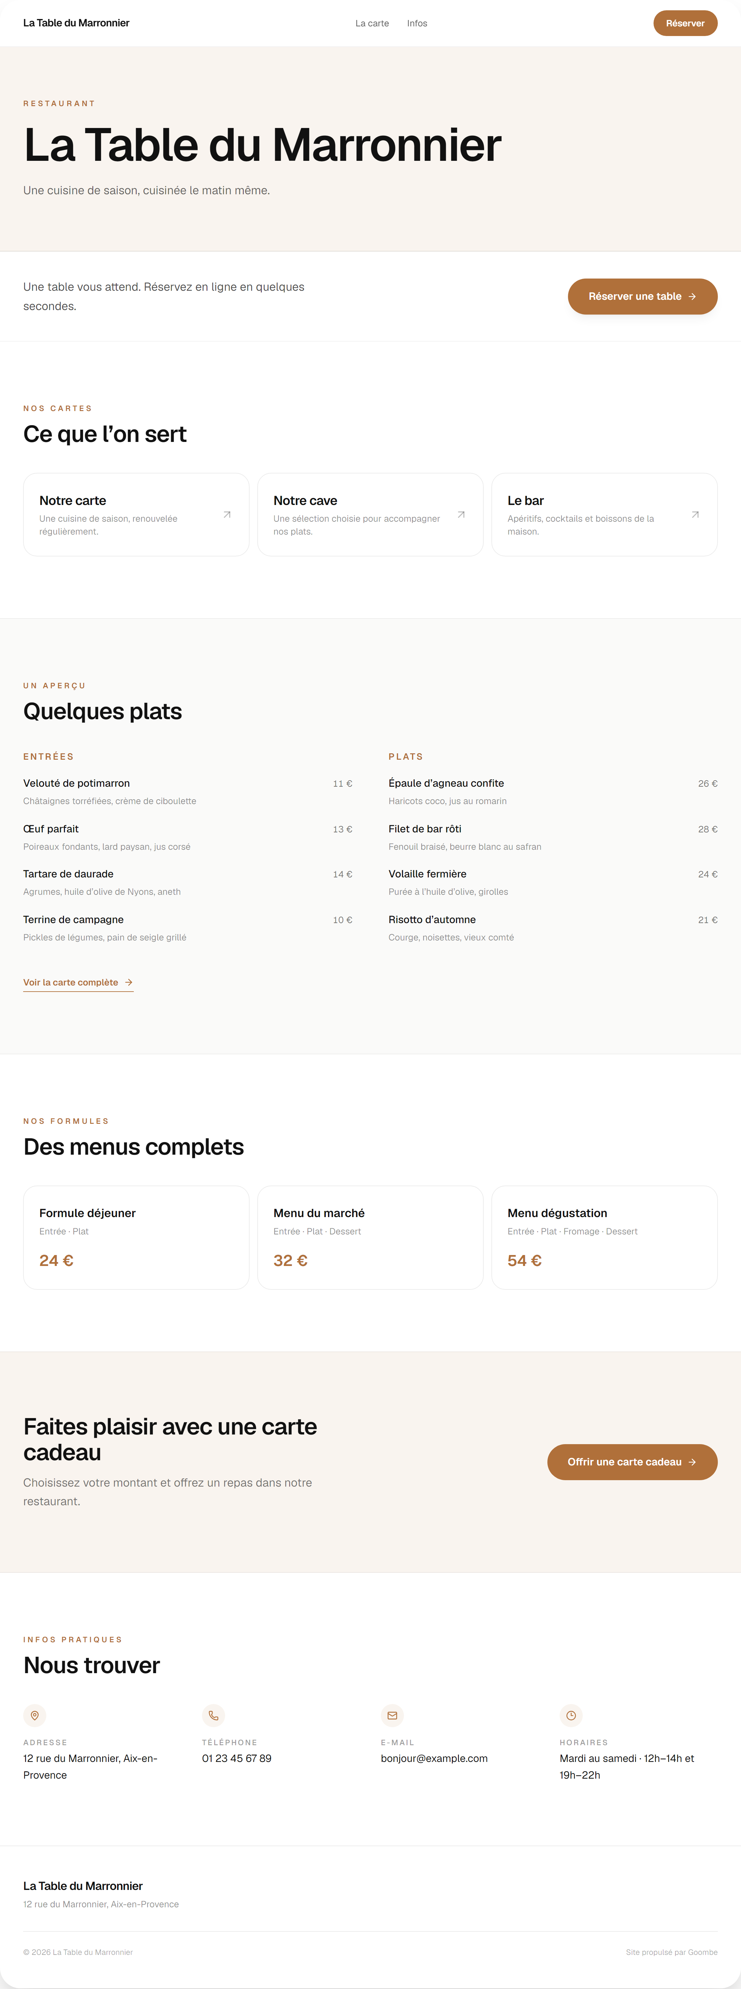This screenshot has width=741, height=1989.
Task: Click the Terrine de campagne dish name
Action: point(73,920)
